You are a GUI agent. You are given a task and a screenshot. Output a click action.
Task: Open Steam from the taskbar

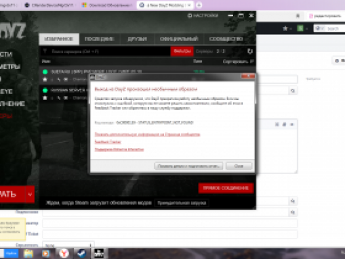click(x=81, y=253)
